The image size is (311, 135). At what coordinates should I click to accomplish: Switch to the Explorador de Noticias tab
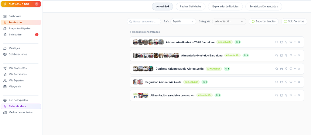pos(225,6)
